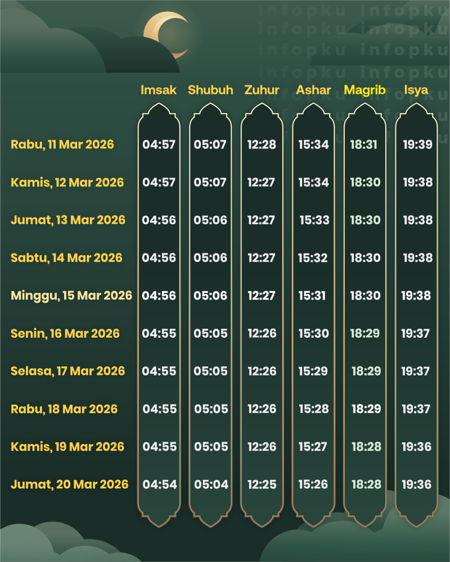
Task: Click Zuhur time 12:28 for 11 Mar
Action: (x=262, y=144)
